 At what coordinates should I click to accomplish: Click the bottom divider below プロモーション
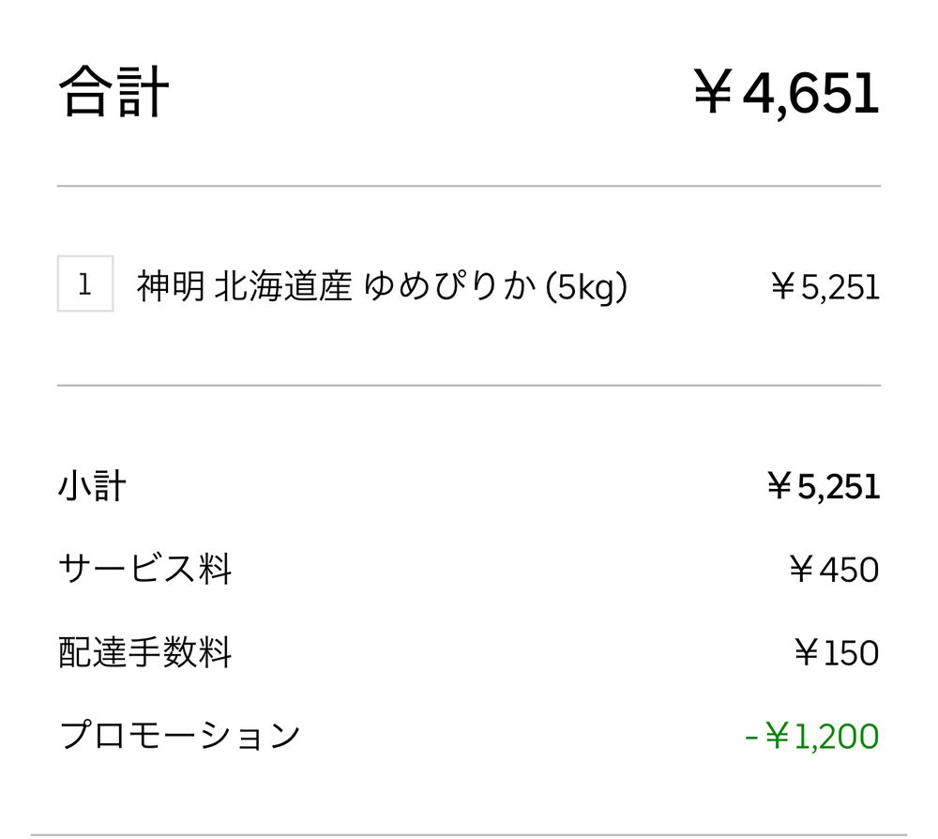click(x=469, y=835)
